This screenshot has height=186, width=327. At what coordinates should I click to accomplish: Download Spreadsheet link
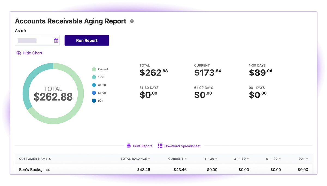click(183, 146)
